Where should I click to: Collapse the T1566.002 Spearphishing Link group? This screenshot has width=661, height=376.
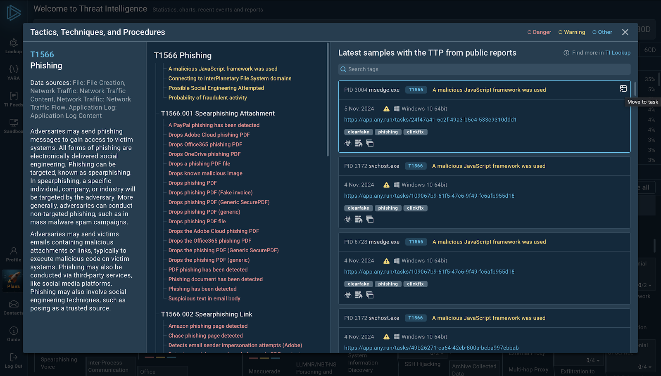tap(207, 315)
